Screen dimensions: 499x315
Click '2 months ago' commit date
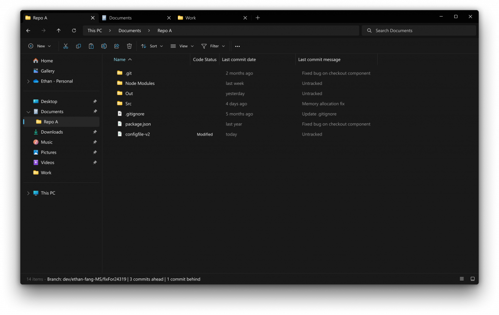(239, 73)
